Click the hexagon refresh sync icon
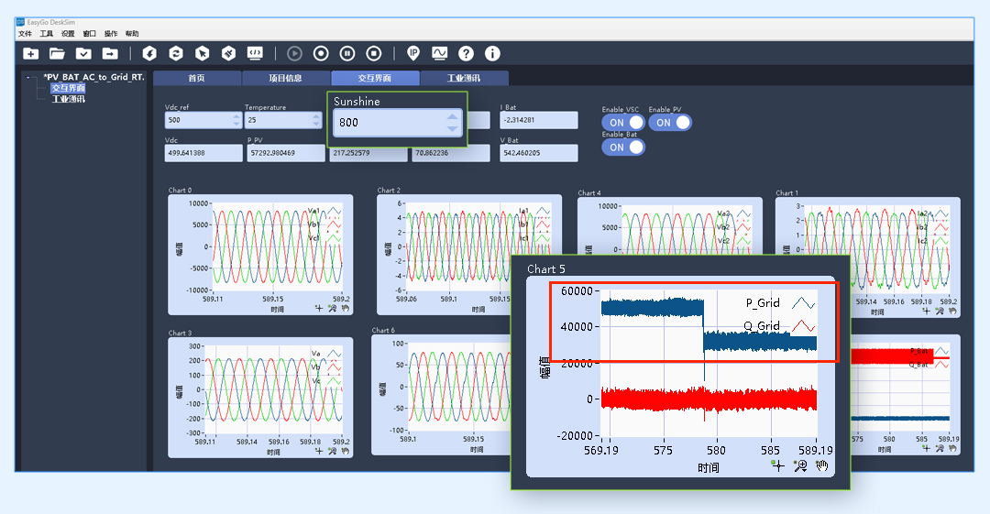The image size is (990, 514). pos(176,54)
